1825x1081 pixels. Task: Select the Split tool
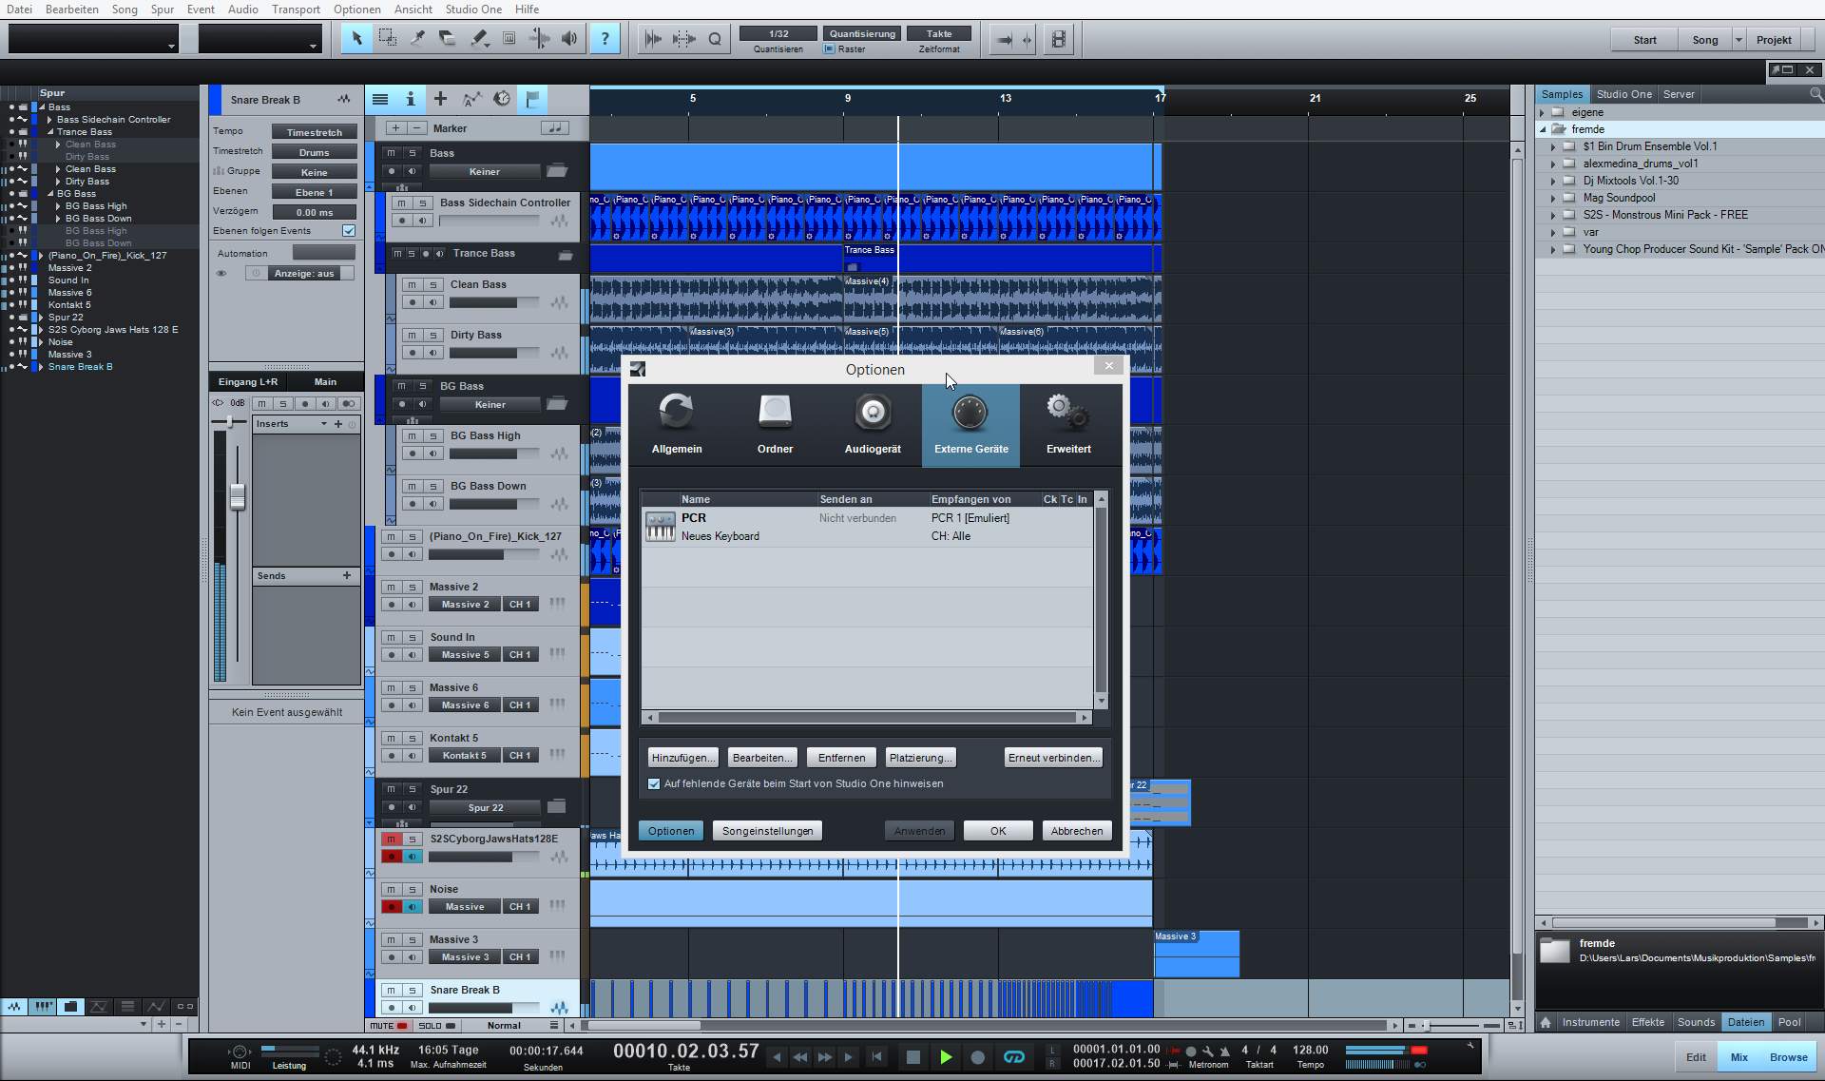[x=416, y=39]
